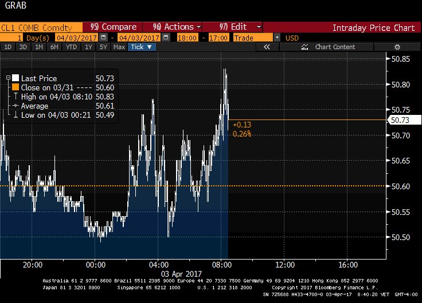
Task: Click the Compare button
Action: click(x=113, y=27)
